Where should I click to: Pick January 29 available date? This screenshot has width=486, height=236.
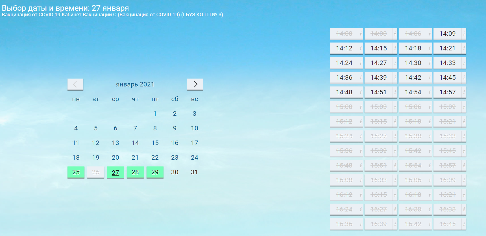point(155,172)
